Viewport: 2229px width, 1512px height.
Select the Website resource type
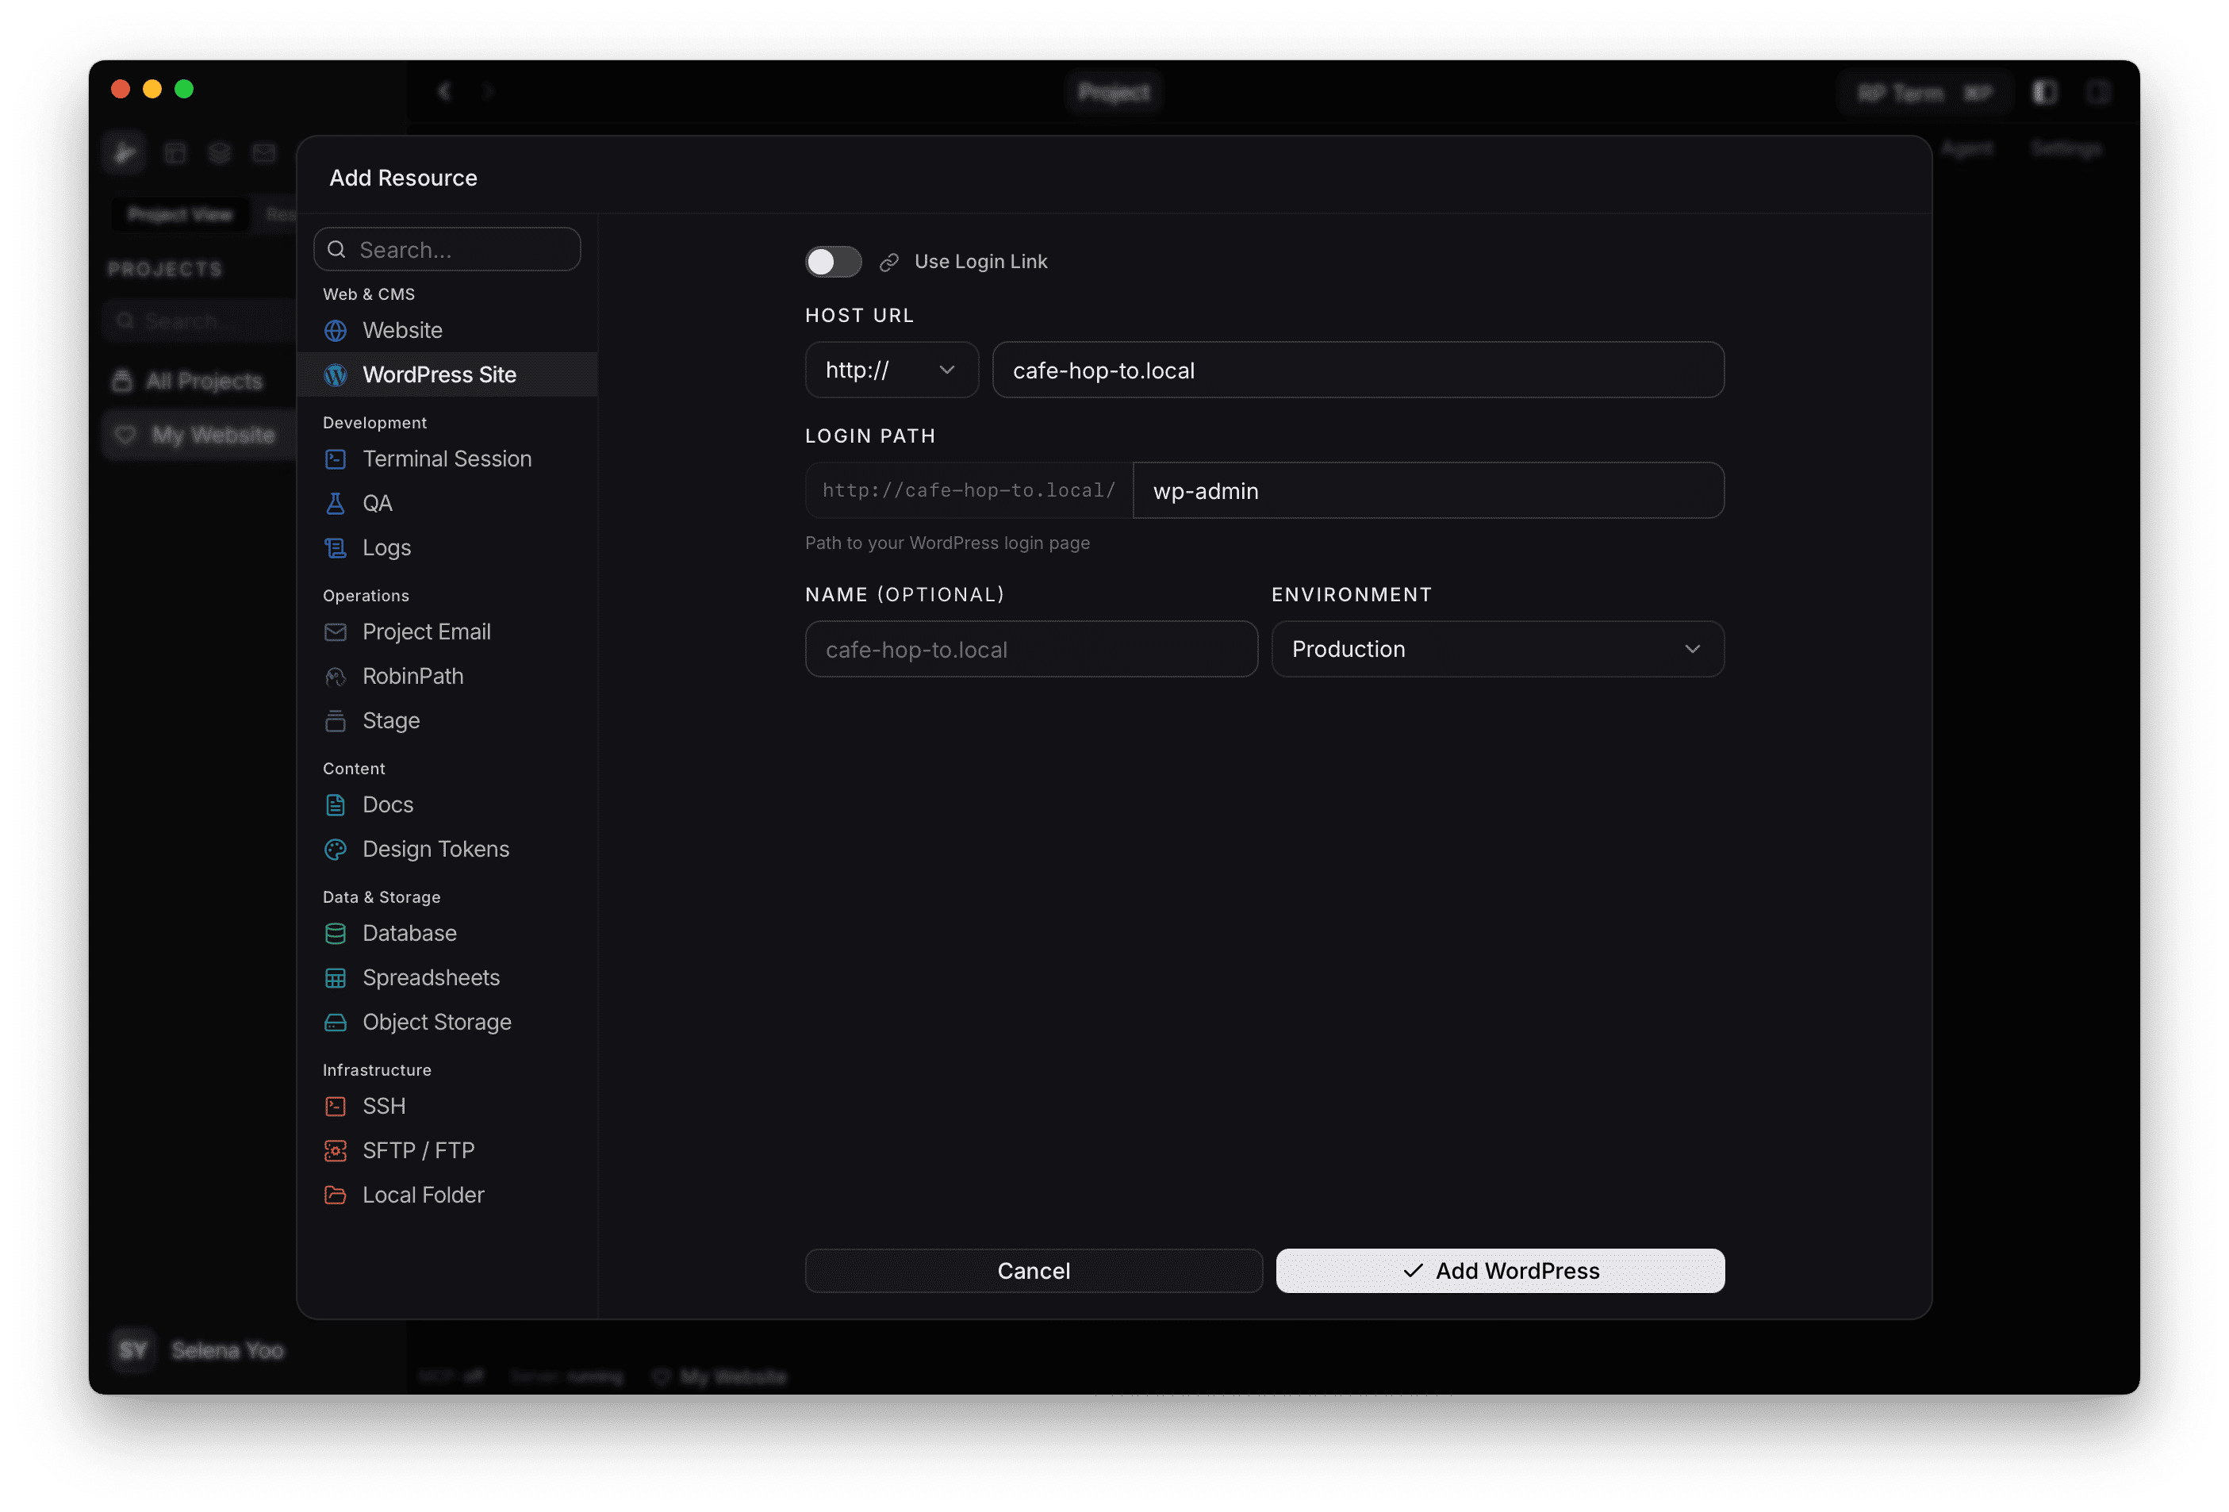403,330
